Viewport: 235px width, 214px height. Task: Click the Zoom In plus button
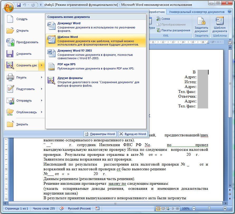point(225,208)
